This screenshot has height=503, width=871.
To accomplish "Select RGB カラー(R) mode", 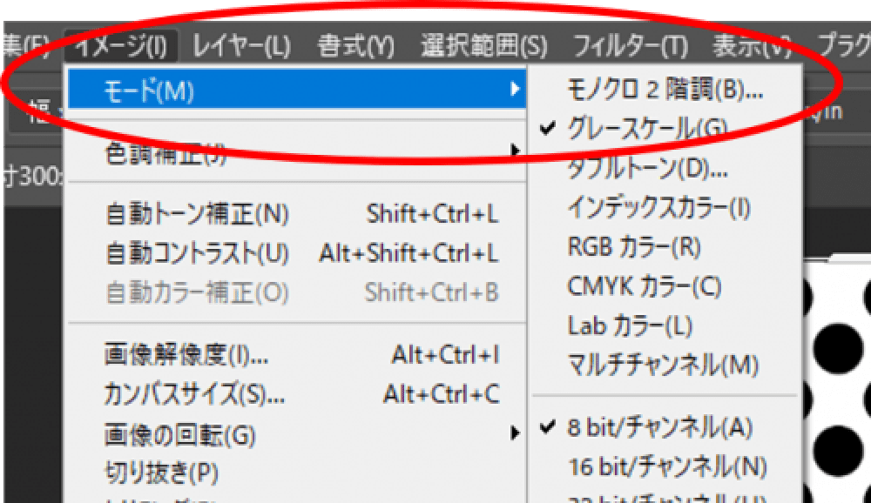I will 665,247.
